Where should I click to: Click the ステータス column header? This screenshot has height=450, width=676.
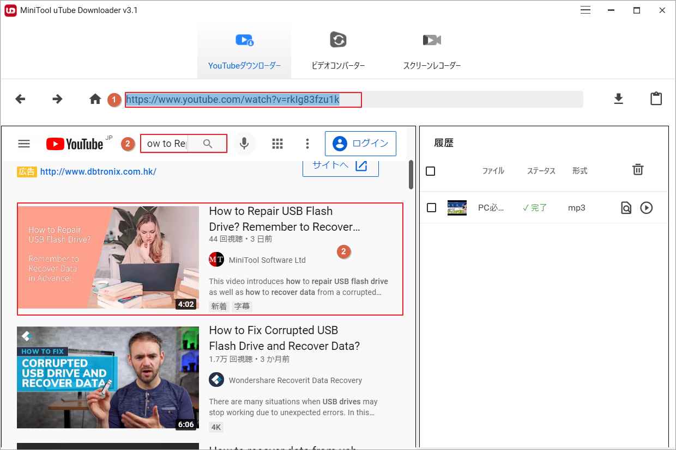(541, 171)
